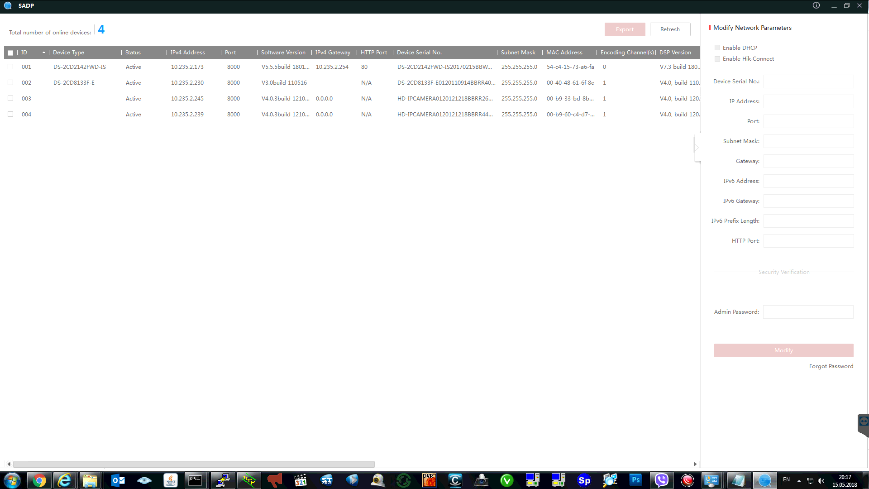Click the Admin Password input field
The width and height of the screenshot is (869, 489).
[x=808, y=312]
